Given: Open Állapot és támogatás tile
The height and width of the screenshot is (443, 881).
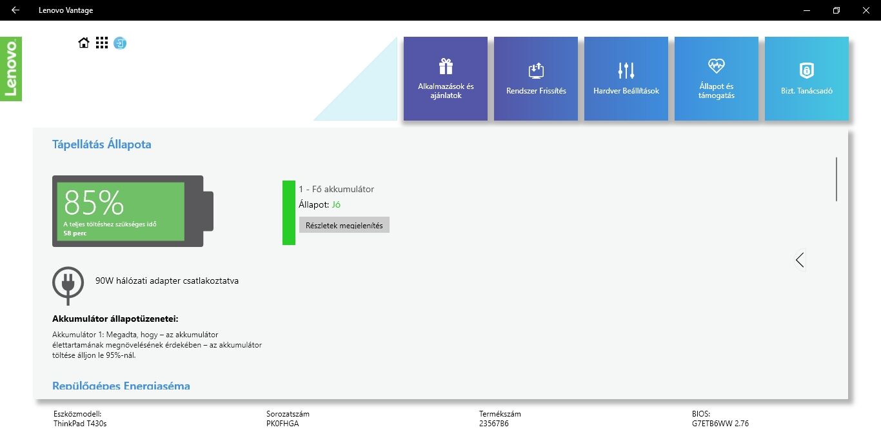Looking at the screenshot, I should (x=717, y=79).
